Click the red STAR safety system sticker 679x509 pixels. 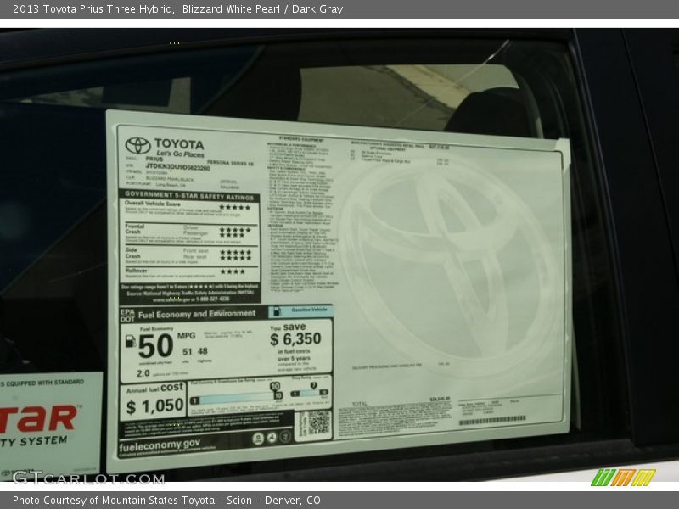click(x=42, y=420)
